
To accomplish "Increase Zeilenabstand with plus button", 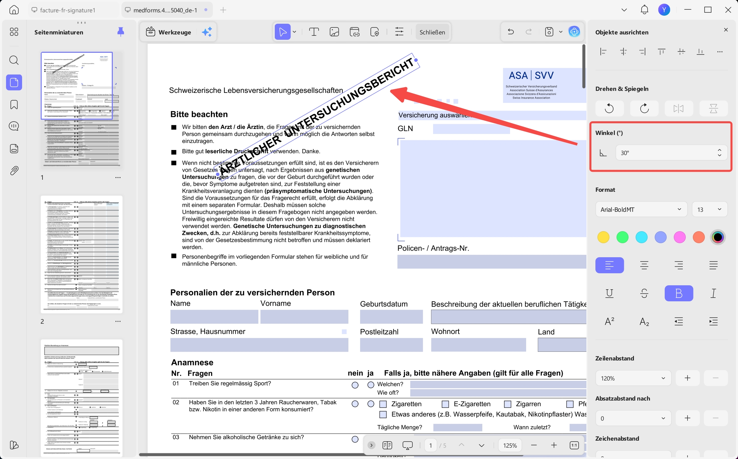I will point(687,378).
